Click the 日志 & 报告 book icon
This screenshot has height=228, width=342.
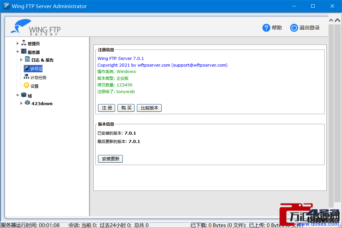[x=27, y=59]
